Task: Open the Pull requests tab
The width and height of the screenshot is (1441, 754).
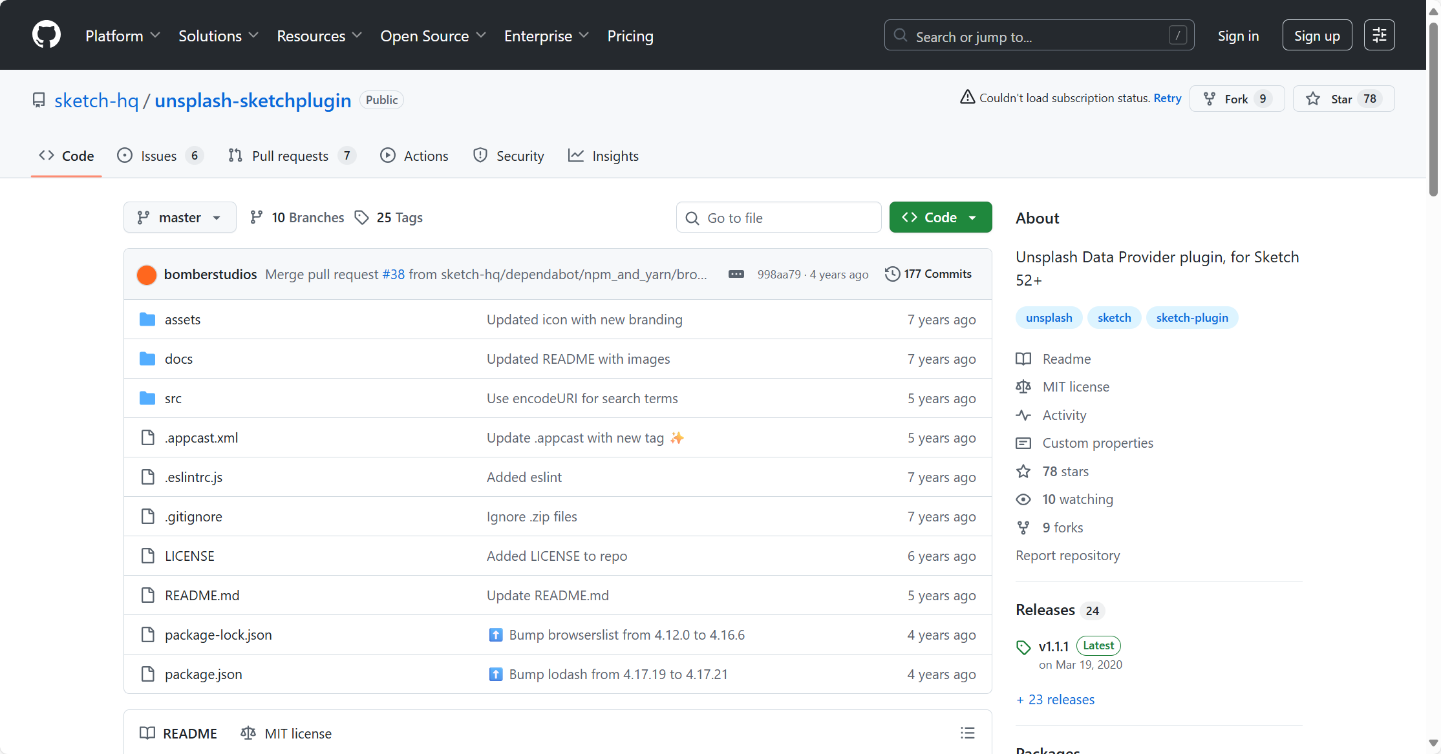Action: point(290,156)
